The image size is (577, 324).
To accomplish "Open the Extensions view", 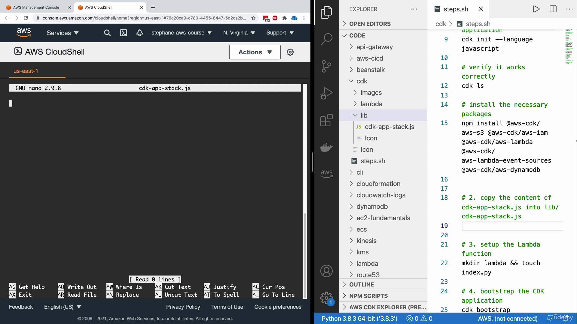I will click(326, 120).
